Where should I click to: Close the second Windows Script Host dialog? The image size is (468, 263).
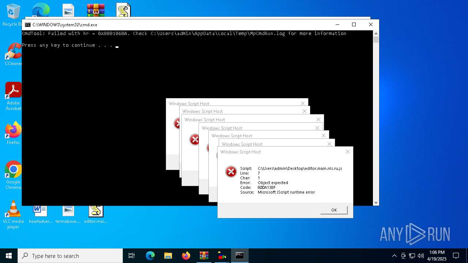point(305,111)
